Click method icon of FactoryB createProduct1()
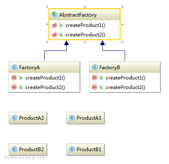This screenshot has height=164, width=169. click(94, 77)
